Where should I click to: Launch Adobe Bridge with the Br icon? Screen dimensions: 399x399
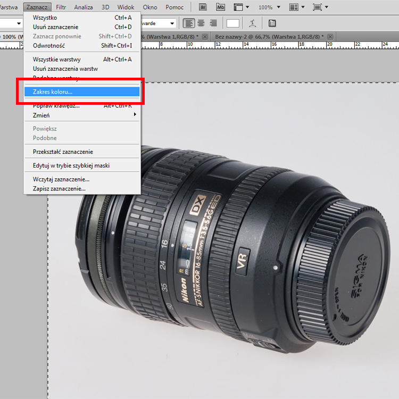(204, 7)
